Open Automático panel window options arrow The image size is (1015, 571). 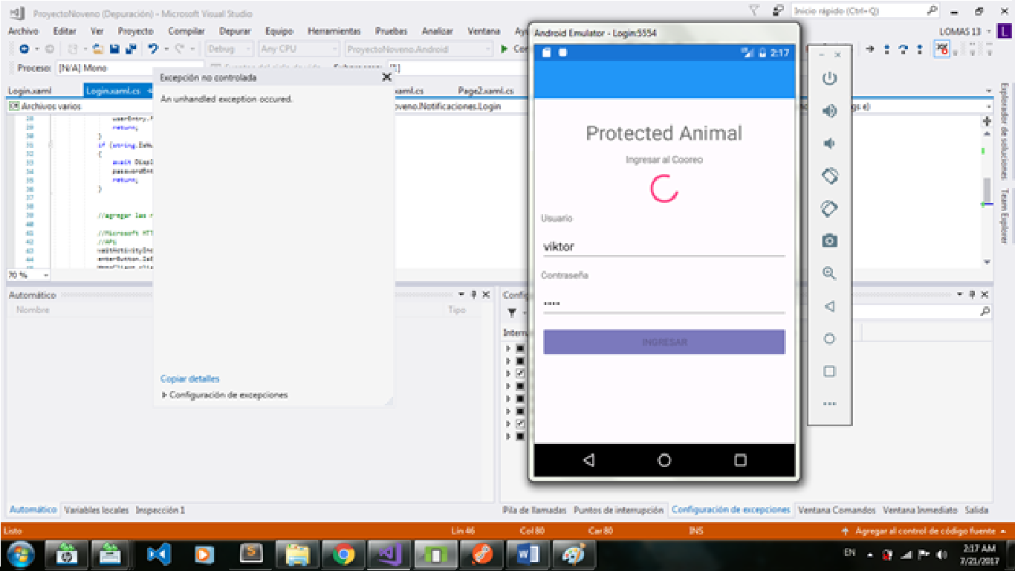(462, 295)
